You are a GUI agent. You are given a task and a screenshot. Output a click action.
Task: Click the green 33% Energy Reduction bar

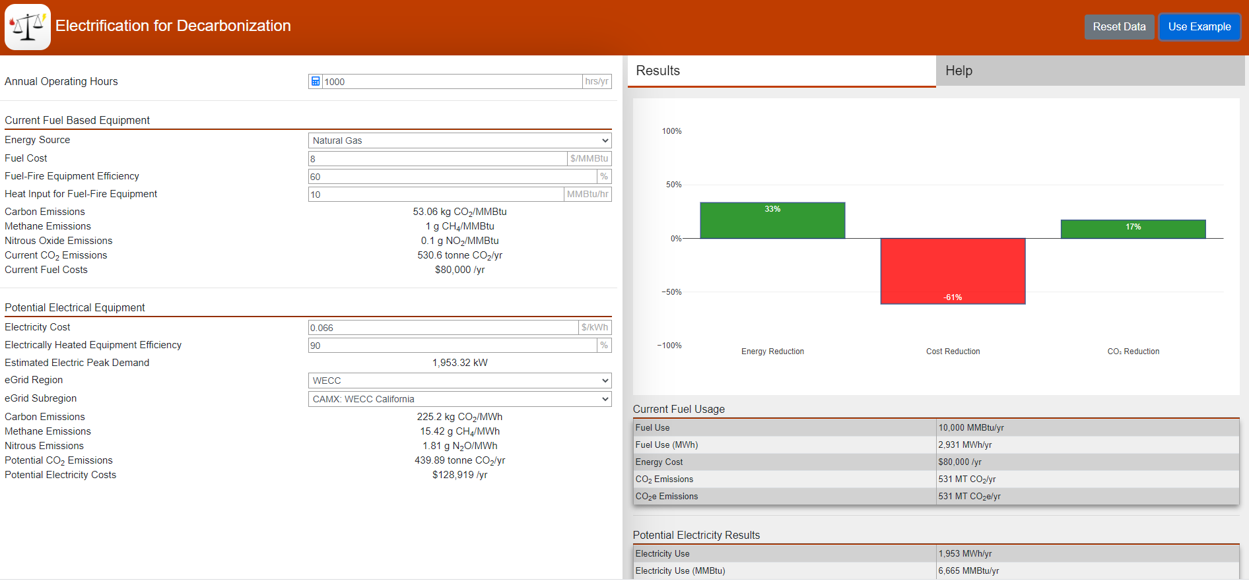772,220
